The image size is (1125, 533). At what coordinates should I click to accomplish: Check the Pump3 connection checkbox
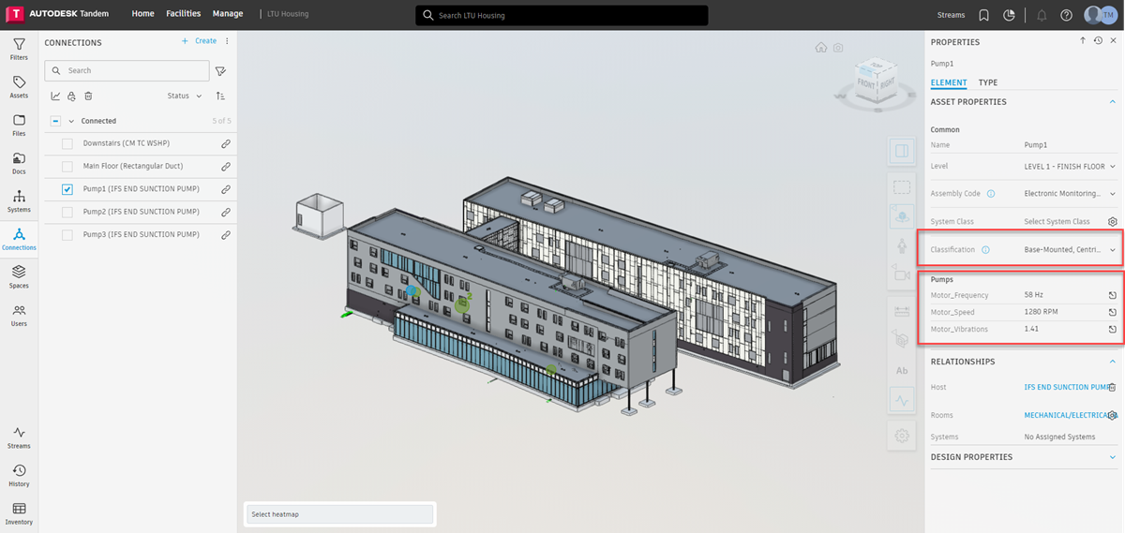67,234
